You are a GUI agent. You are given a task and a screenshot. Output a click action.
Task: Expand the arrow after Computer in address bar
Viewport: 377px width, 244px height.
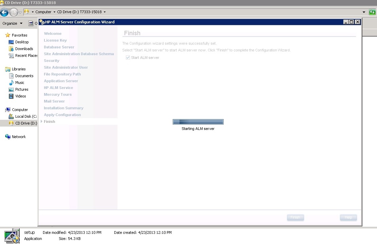(54, 12)
